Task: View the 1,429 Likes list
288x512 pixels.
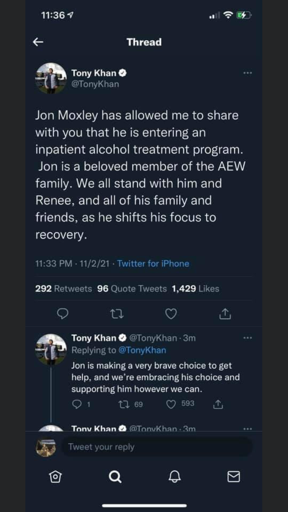Action: coord(195,289)
